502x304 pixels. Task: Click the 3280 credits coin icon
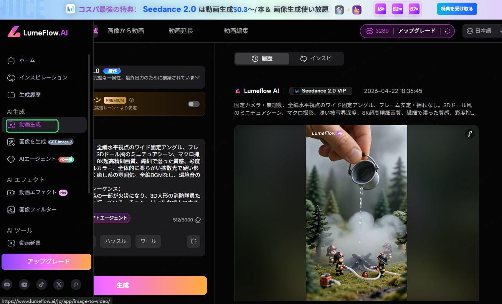[370, 31]
